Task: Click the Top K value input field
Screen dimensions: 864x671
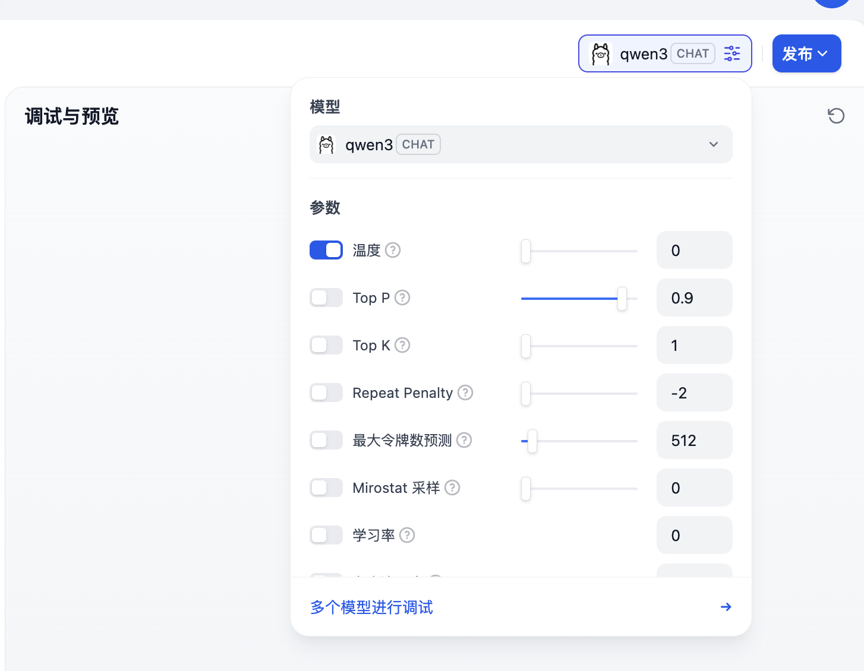Action: pyautogui.click(x=694, y=345)
